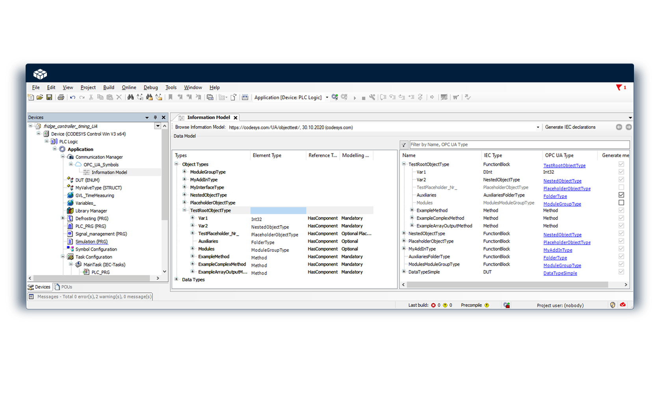
Task: Open the Project menu
Action: [88, 87]
